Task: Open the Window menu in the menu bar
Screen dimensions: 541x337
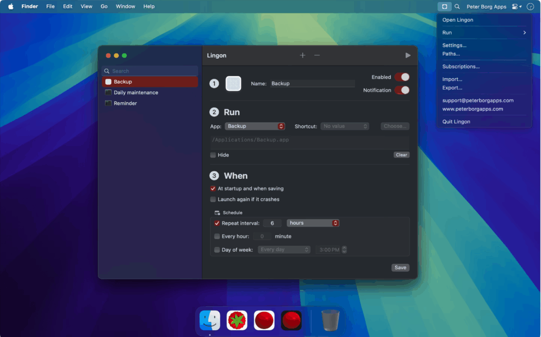Action: (x=125, y=6)
